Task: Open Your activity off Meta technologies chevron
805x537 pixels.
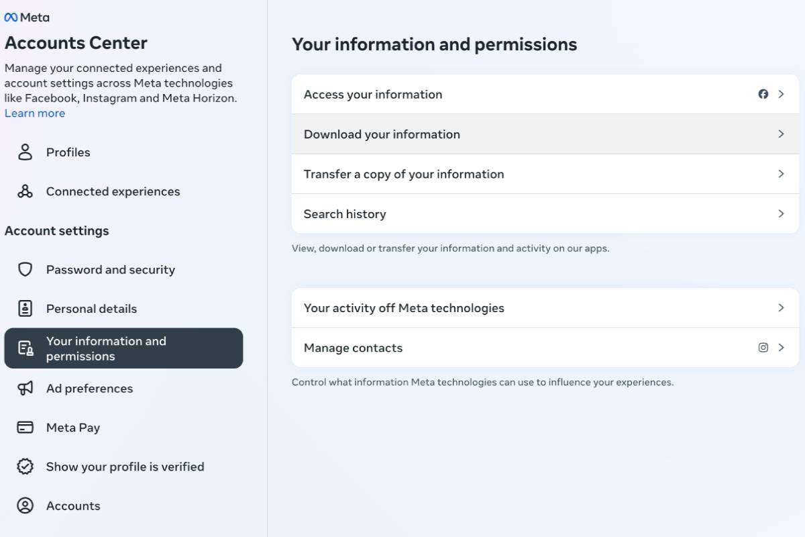Action: pos(781,307)
